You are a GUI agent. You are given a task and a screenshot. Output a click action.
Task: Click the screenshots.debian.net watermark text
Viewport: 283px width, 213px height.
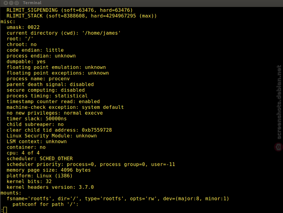pos(279,102)
